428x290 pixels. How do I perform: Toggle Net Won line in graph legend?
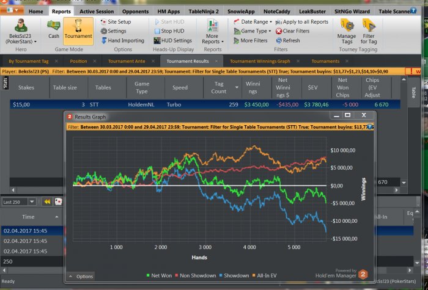[161, 276]
